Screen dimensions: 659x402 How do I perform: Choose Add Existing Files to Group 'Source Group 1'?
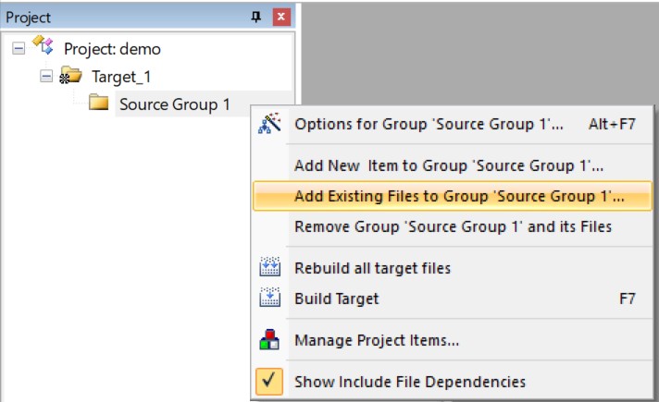[x=453, y=196]
